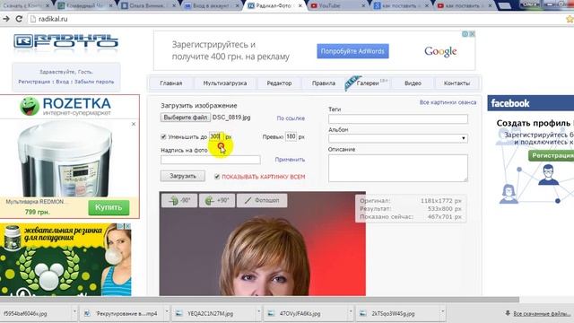This screenshot has width=574, height=323.
Task: Click the Превью size field
Action: [291, 136]
